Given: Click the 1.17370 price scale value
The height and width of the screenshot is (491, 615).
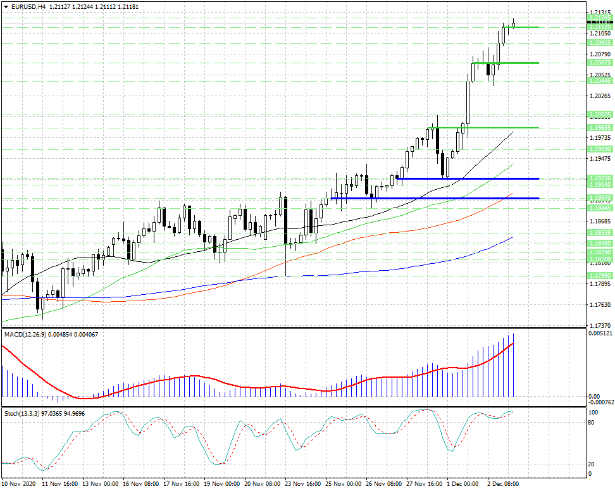Looking at the screenshot, I should (x=600, y=325).
